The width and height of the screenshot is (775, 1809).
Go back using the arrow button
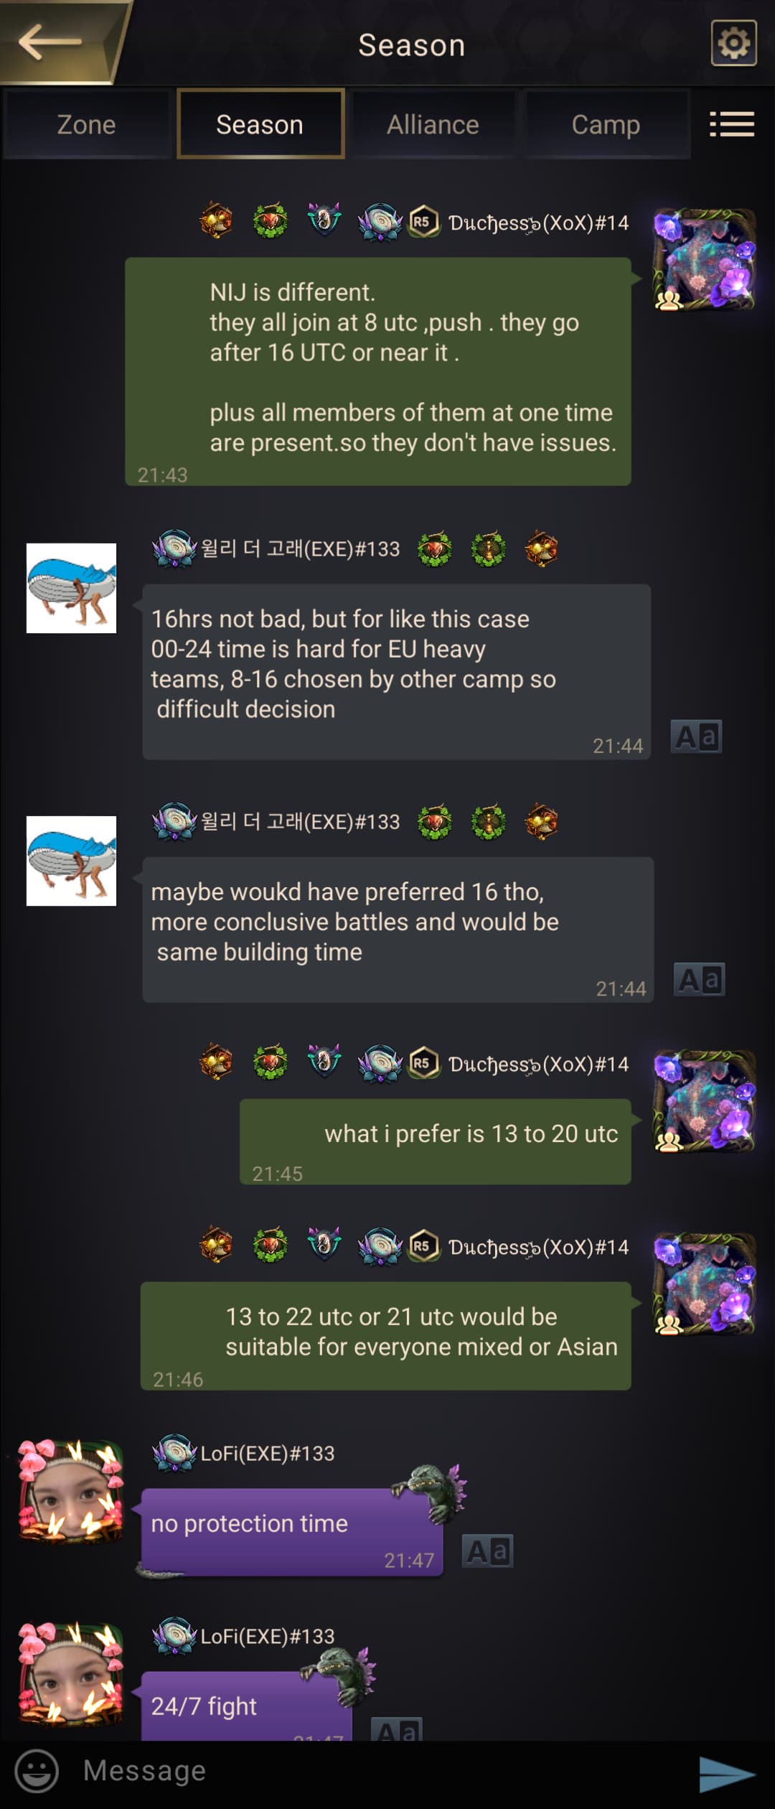point(52,42)
